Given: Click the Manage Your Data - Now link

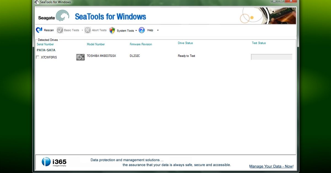Looking at the screenshot, I should [x=271, y=166].
